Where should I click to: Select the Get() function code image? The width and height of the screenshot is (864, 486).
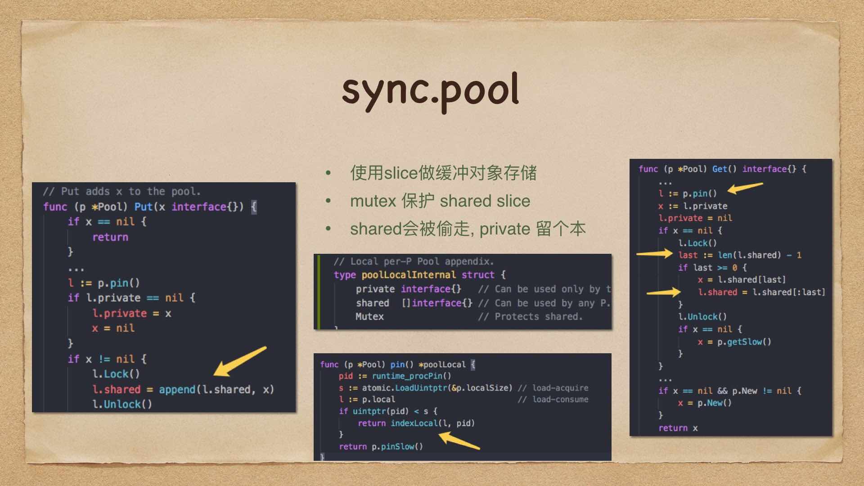click(x=730, y=297)
